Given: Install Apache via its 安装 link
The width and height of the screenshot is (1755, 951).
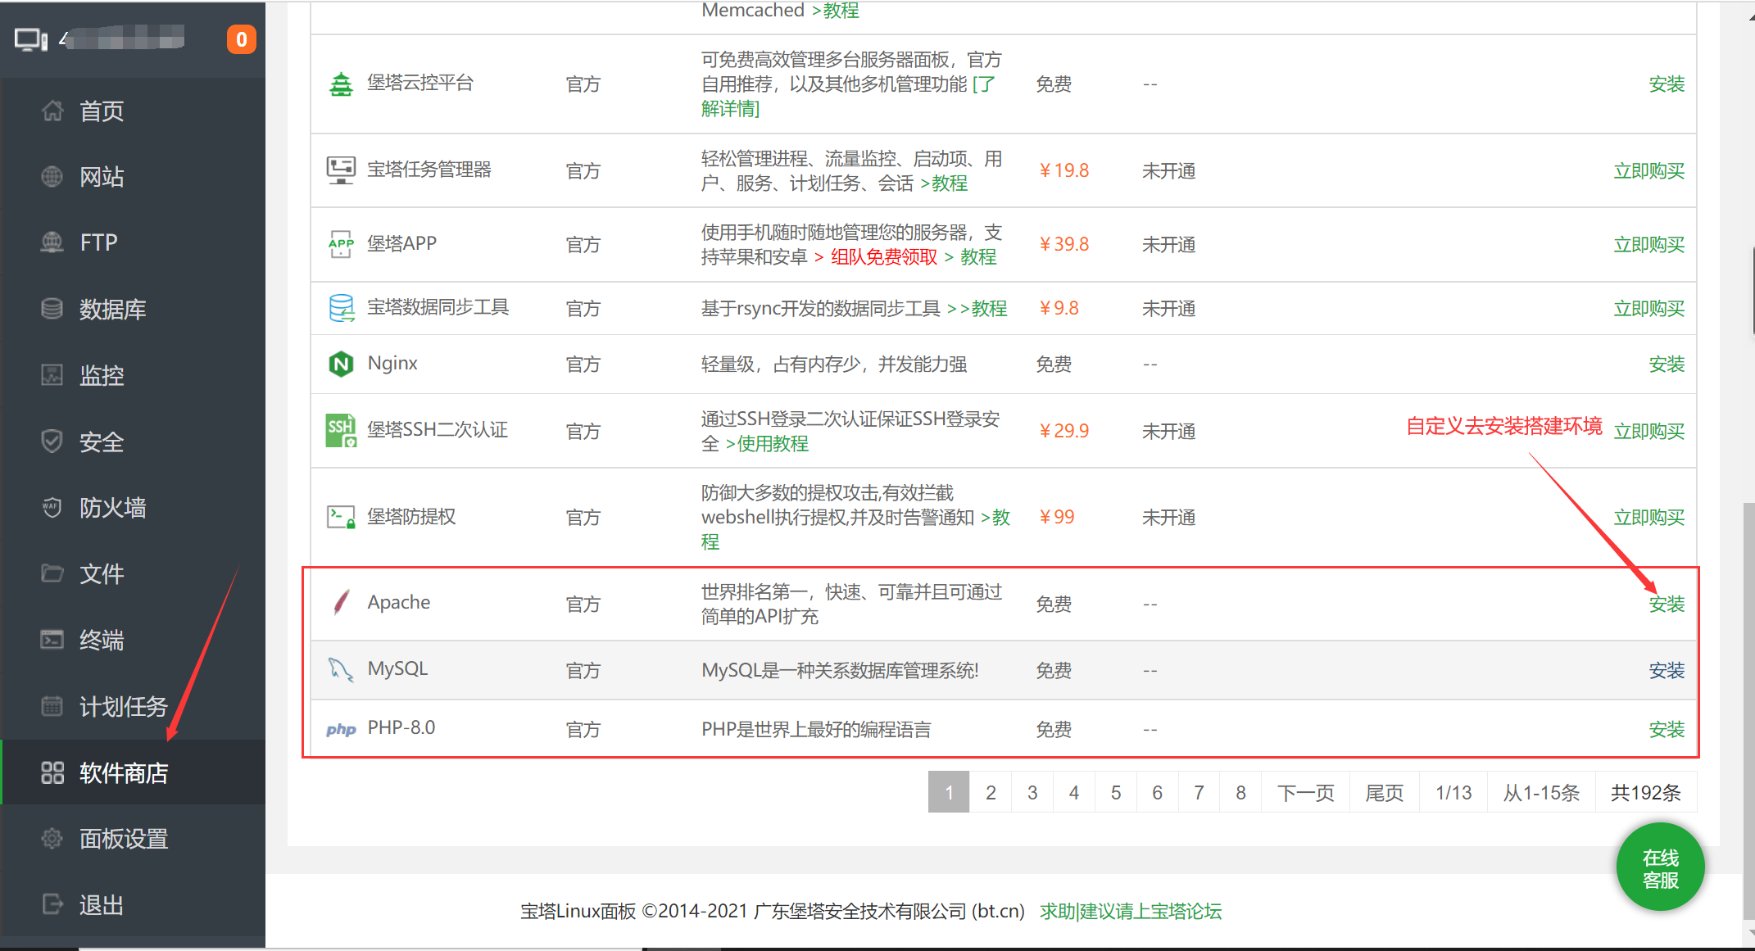Looking at the screenshot, I should (1667, 605).
